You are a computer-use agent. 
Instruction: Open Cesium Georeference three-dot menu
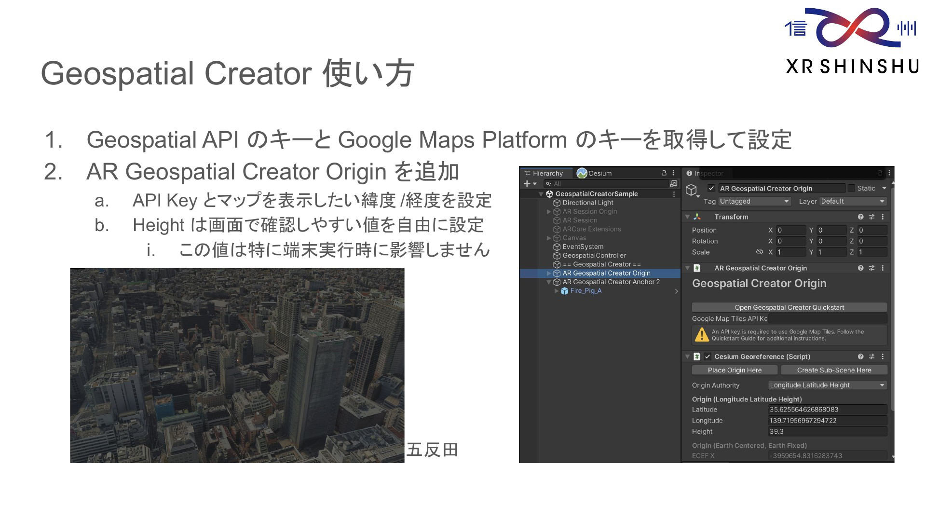pyautogui.click(x=883, y=357)
